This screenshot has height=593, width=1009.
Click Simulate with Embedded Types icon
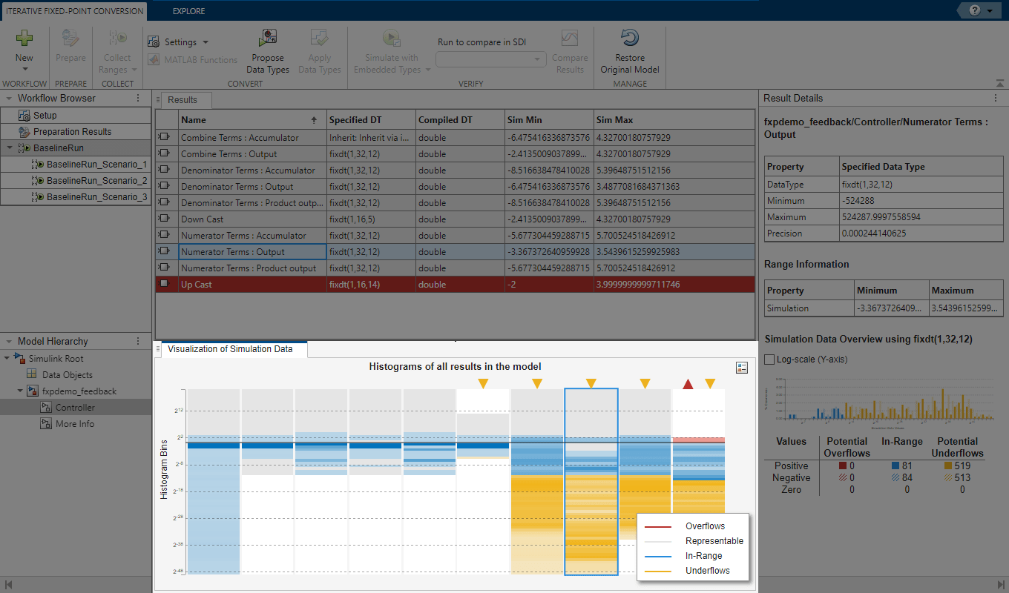tap(392, 39)
